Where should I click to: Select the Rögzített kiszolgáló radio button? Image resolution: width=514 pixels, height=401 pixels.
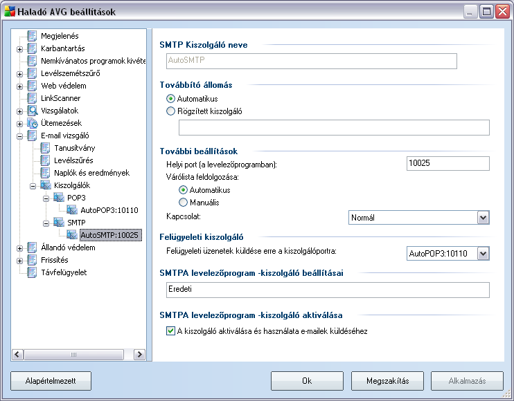pyautogui.click(x=170, y=111)
